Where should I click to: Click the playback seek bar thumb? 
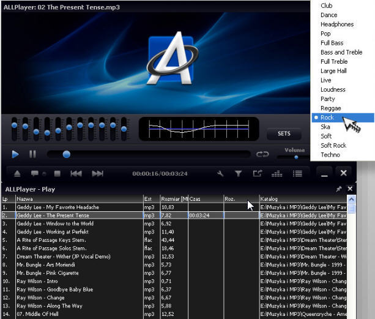point(67,154)
